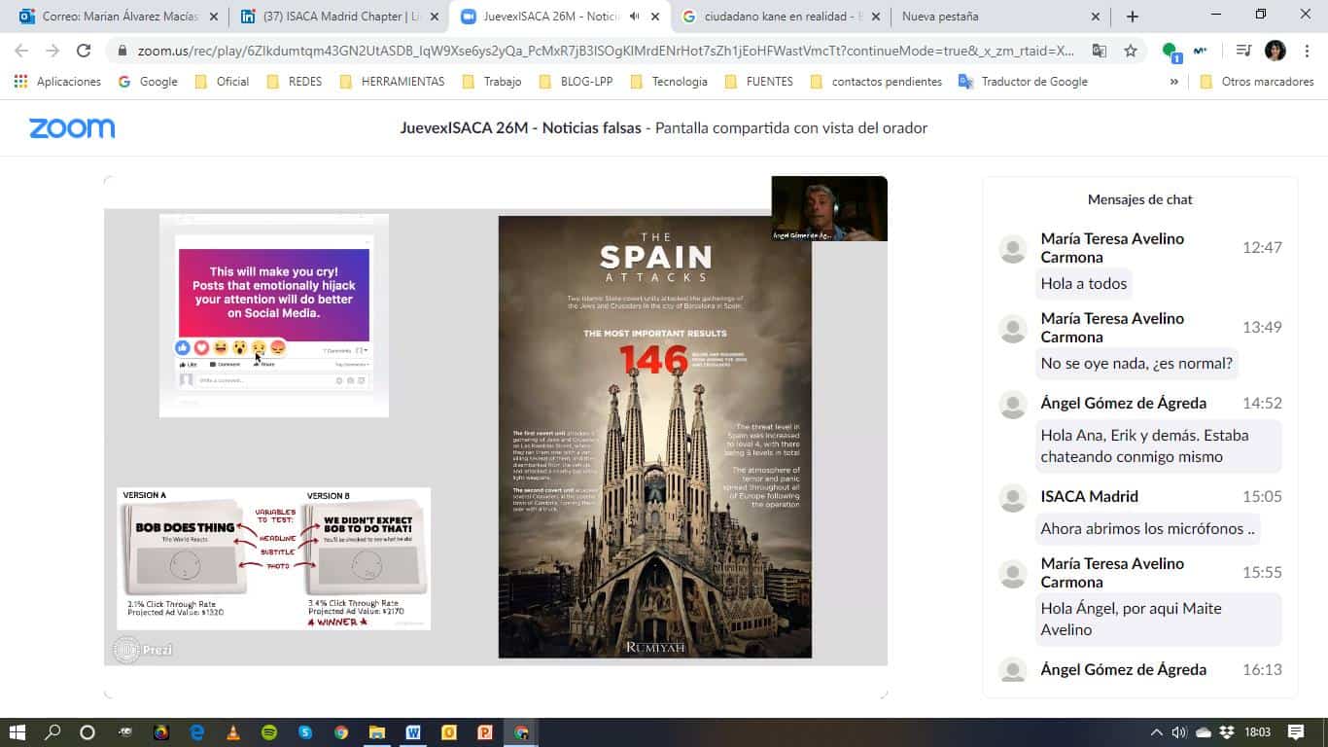This screenshot has width=1328, height=747.
Task: Click the speaker video thumbnail of Ángel Gómez
Action: [828, 208]
